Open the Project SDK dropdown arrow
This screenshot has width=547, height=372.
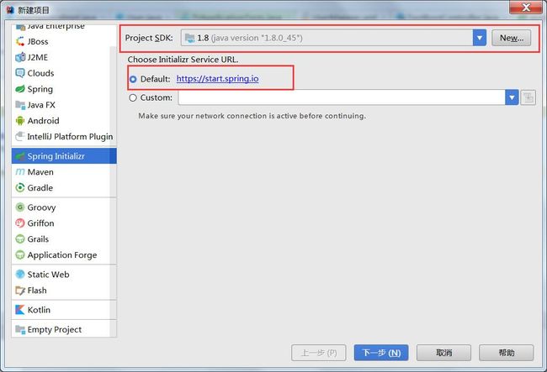click(480, 38)
